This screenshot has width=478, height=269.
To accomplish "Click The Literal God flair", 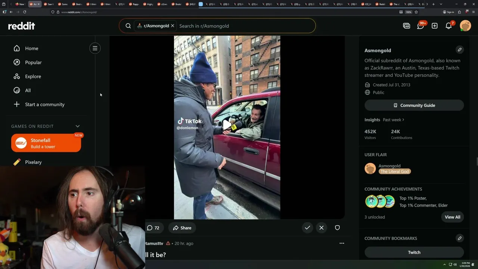I will tap(395, 171).
